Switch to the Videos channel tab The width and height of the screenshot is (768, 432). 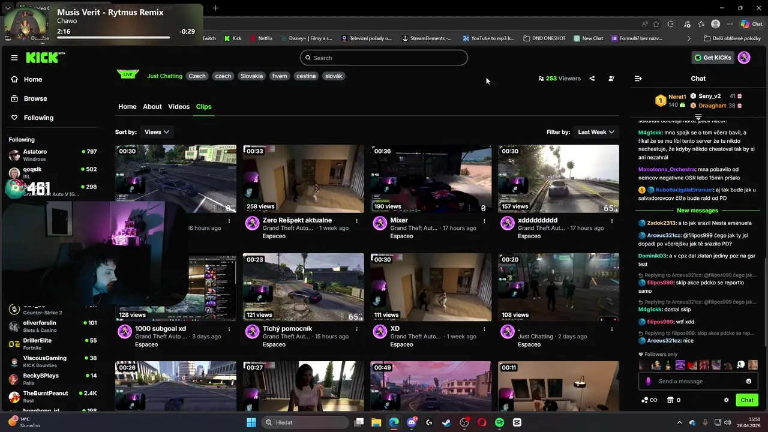tap(179, 106)
